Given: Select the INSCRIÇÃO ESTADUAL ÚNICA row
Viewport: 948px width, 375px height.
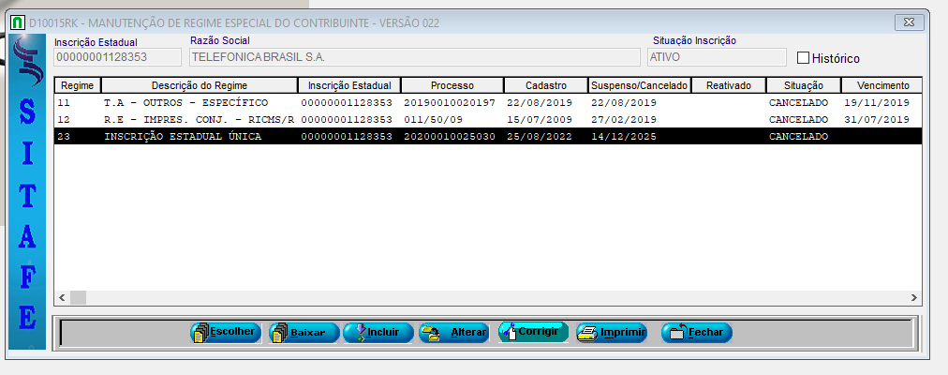Looking at the screenshot, I should [187, 137].
